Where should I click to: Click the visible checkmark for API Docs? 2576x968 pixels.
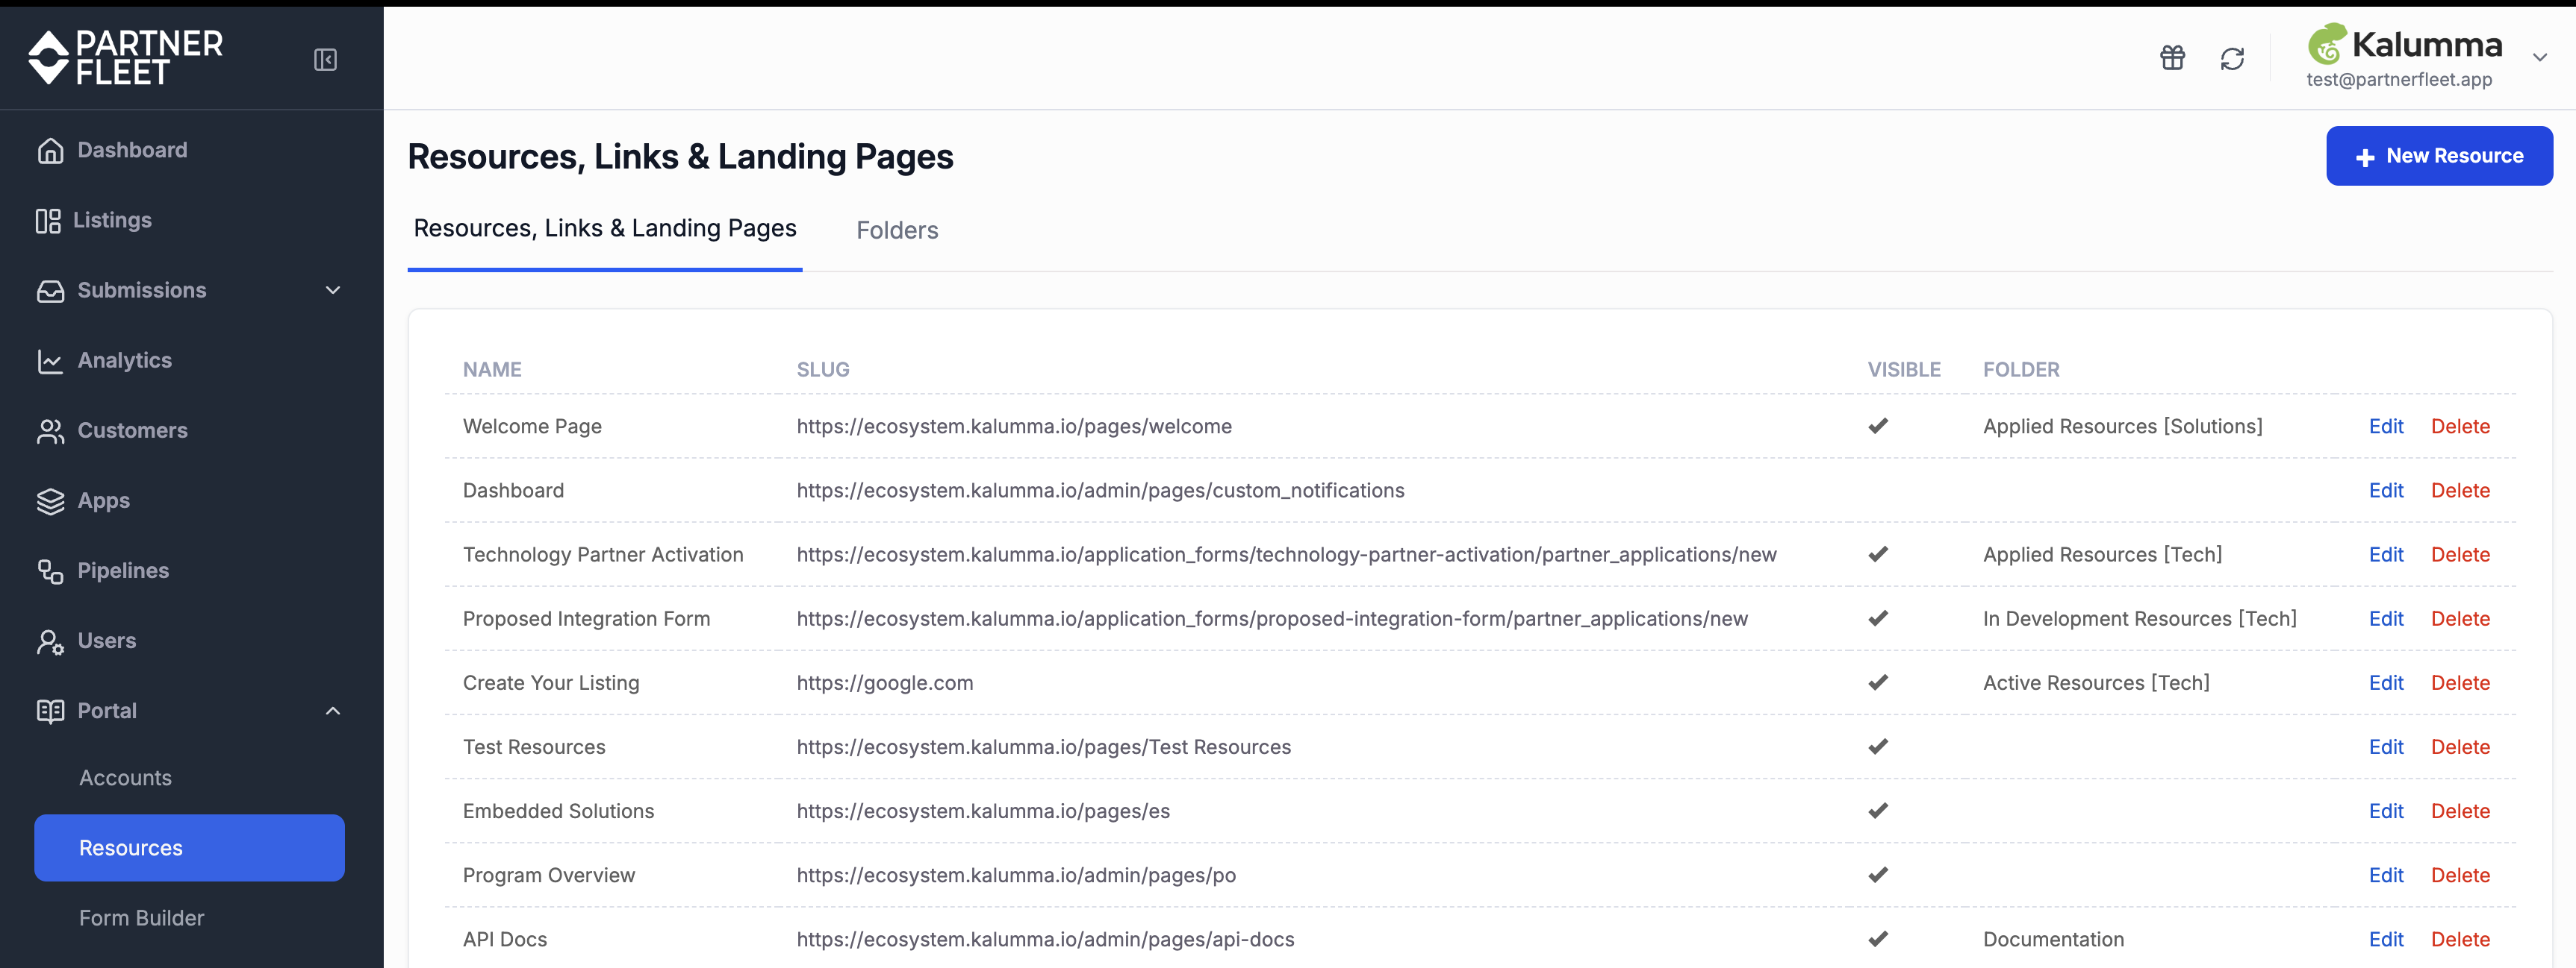coord(1878,938)
